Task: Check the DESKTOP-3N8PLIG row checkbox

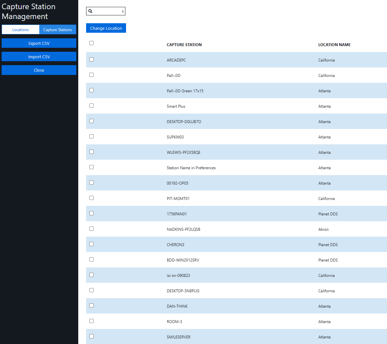Action: (92, 290)
